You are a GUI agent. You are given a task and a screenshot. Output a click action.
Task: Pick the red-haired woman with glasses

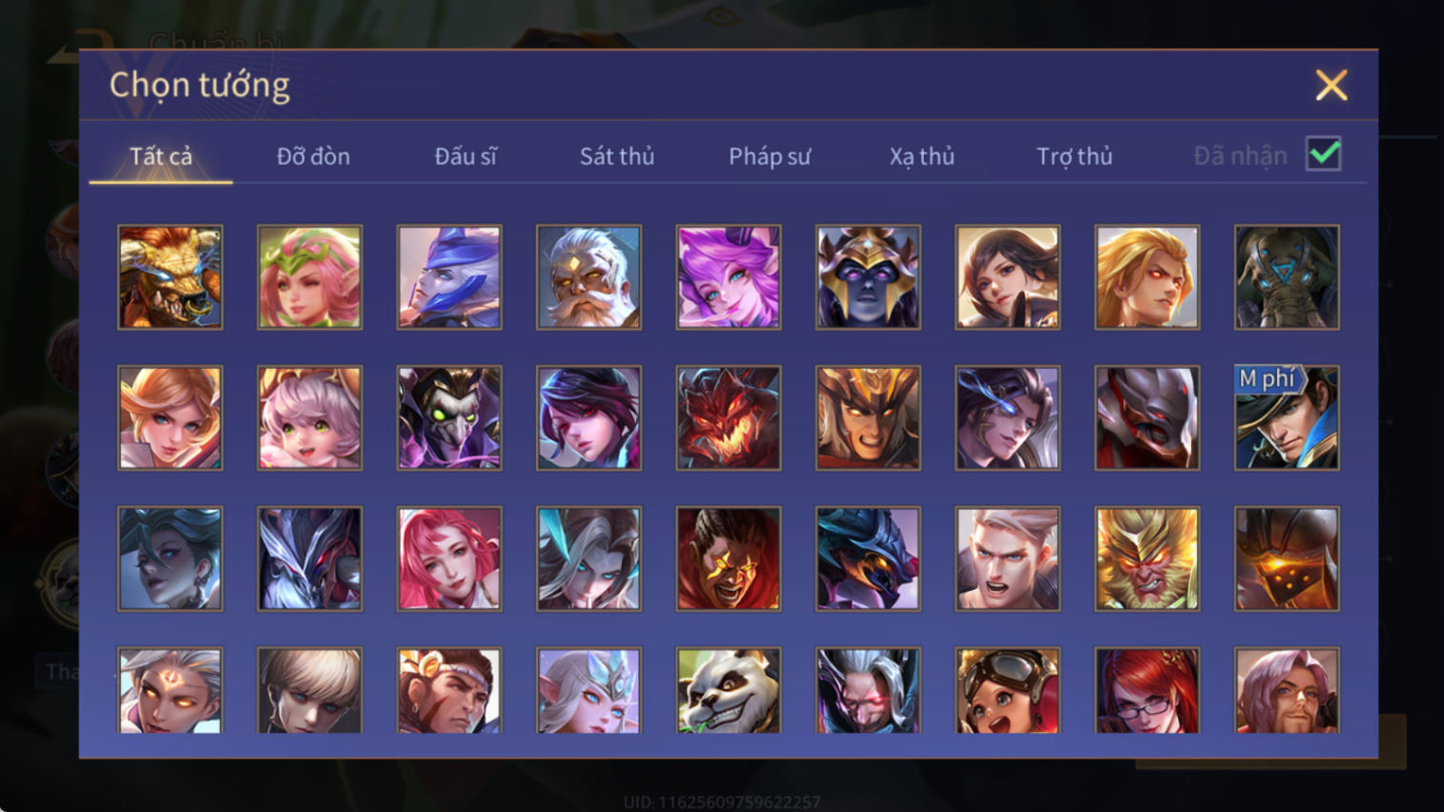pos(1147,691)
